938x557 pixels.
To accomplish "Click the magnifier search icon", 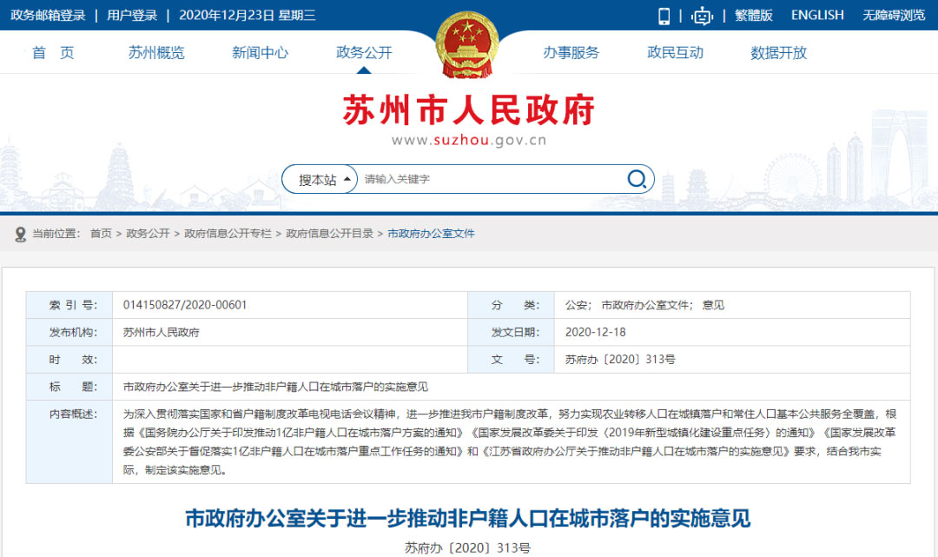I will (x=637, y=179).
